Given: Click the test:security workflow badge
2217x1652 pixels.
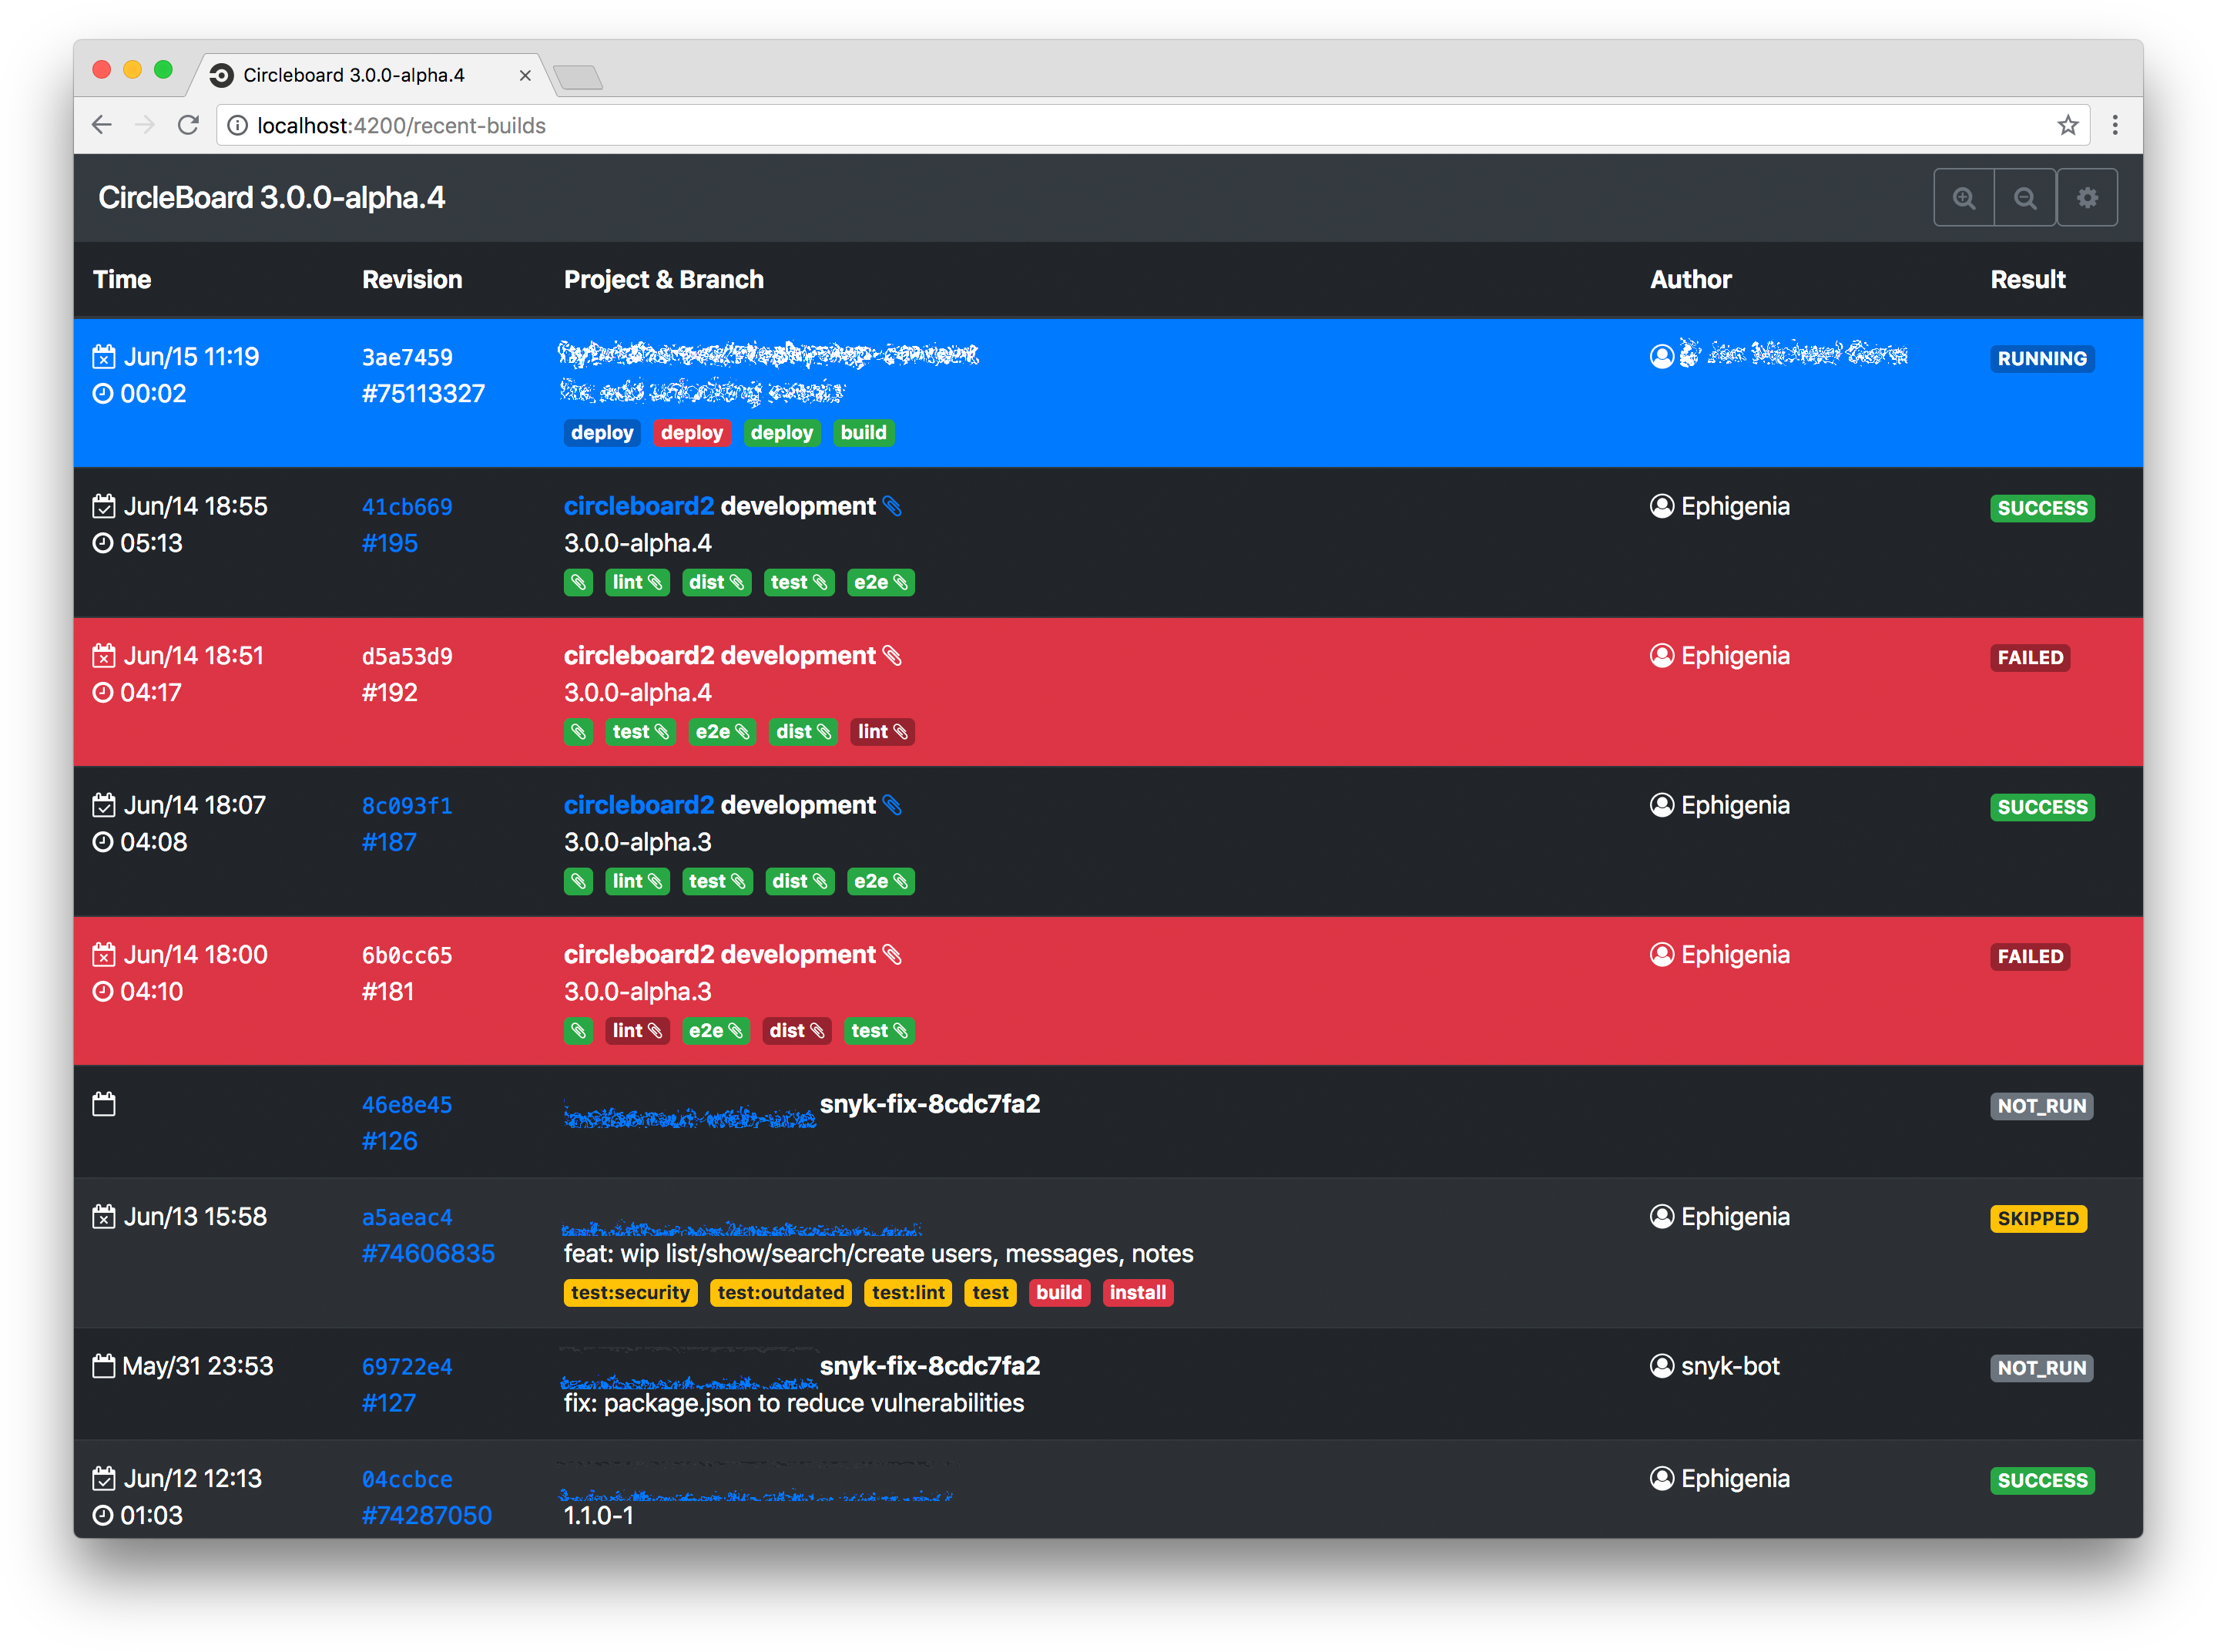Looking at the screenshot, I should (629, 1293).
